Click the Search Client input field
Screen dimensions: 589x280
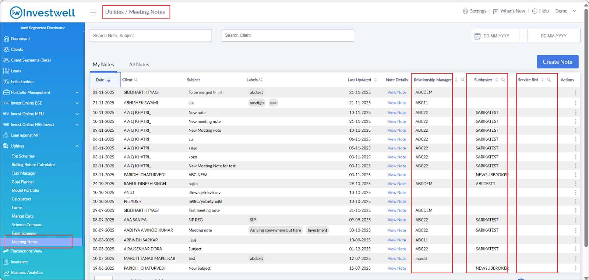pyautogui.click(x=288, y=35)
